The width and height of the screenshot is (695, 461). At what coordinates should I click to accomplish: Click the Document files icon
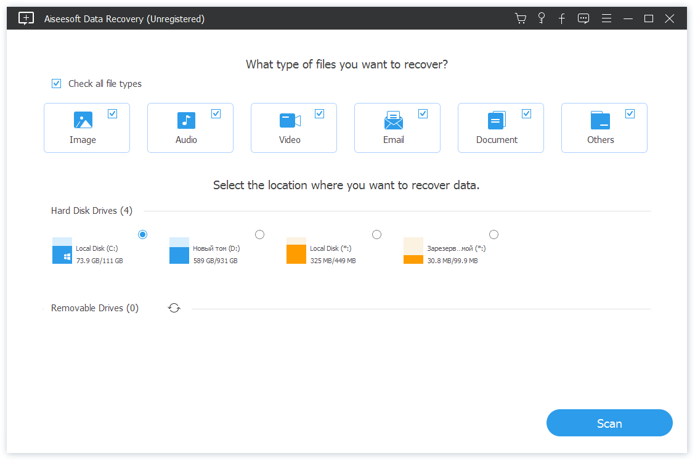coord(497,120)
